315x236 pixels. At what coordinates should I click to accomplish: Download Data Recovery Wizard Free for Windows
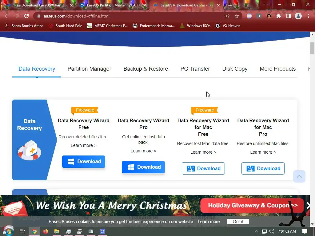tap(84, 162)
